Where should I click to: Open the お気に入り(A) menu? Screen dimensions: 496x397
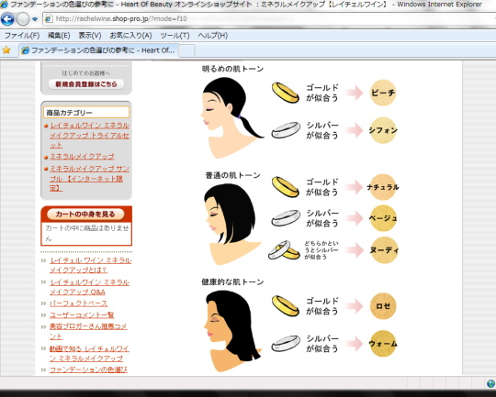pyautogui.click(x=130, y=36)
